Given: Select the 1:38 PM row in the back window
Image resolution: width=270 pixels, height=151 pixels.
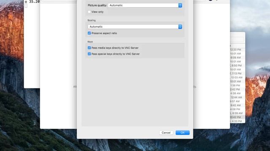Looking at the screenshot, I should click(x=238, y=86).
